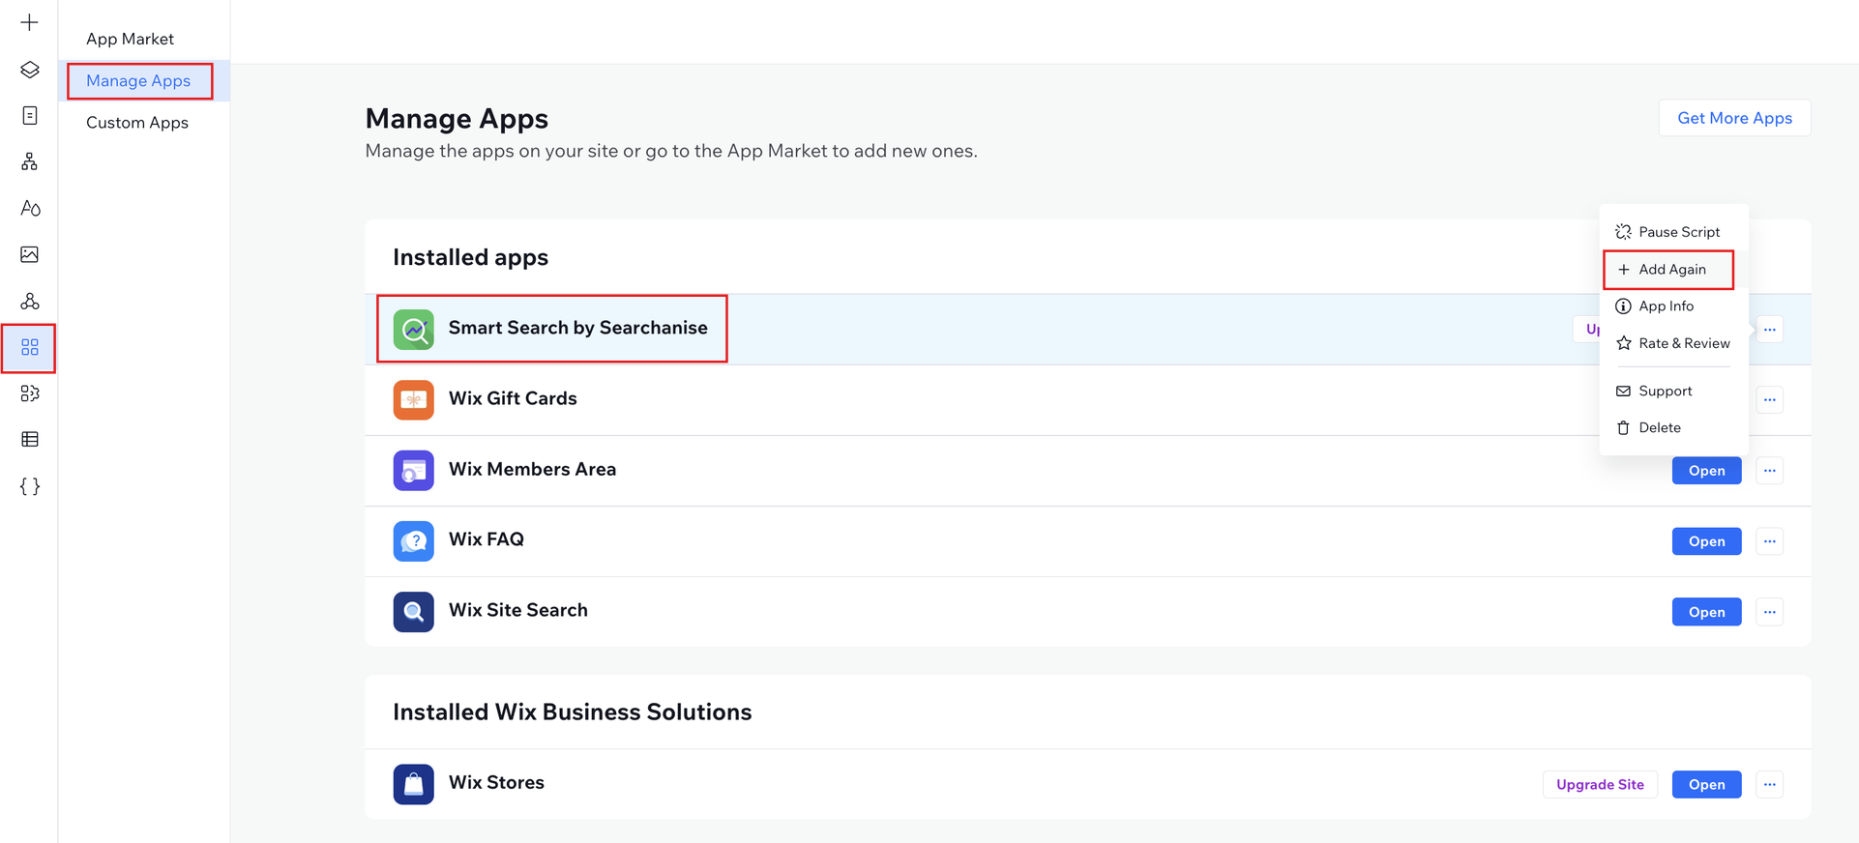Click the Wix Site Search name
1859x843 pixels.
[518, 610]
